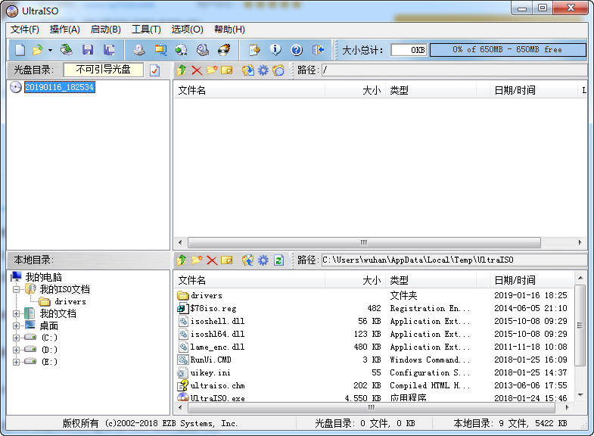Create new folder in the local directory toolbar
The width and height of the screenshot is (594, 436).
tap(197, 260)
